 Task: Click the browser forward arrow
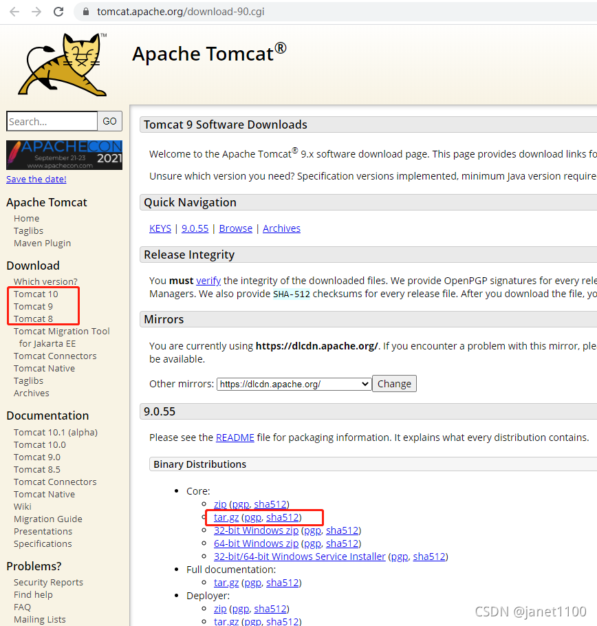[x=36, y=12]
